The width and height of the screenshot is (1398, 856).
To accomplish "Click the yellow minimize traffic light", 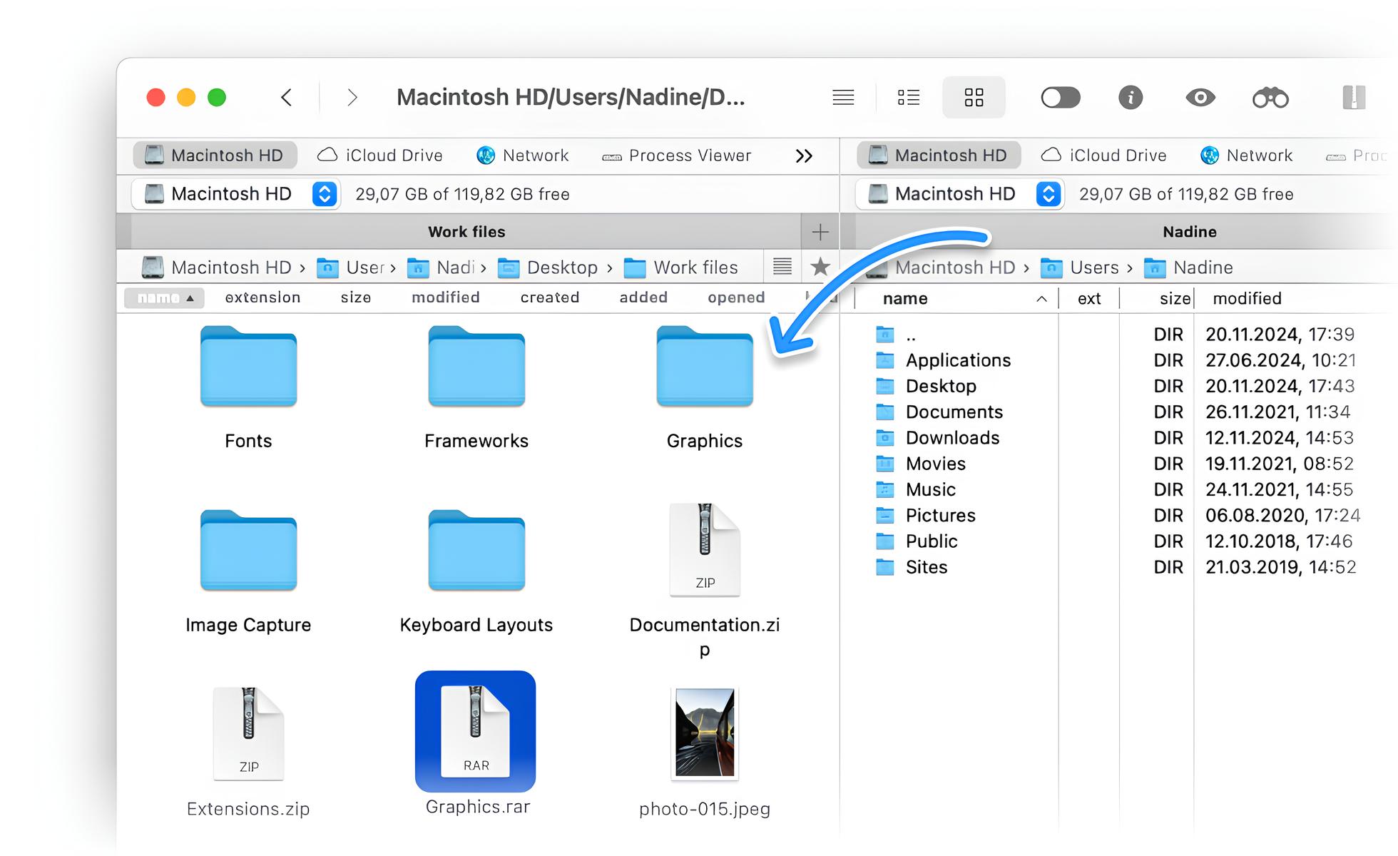I will 187,97.
